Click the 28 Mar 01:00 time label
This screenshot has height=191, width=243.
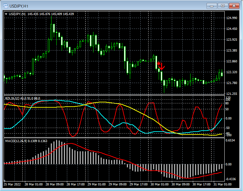pyautogui.click(x=33, y=184)
